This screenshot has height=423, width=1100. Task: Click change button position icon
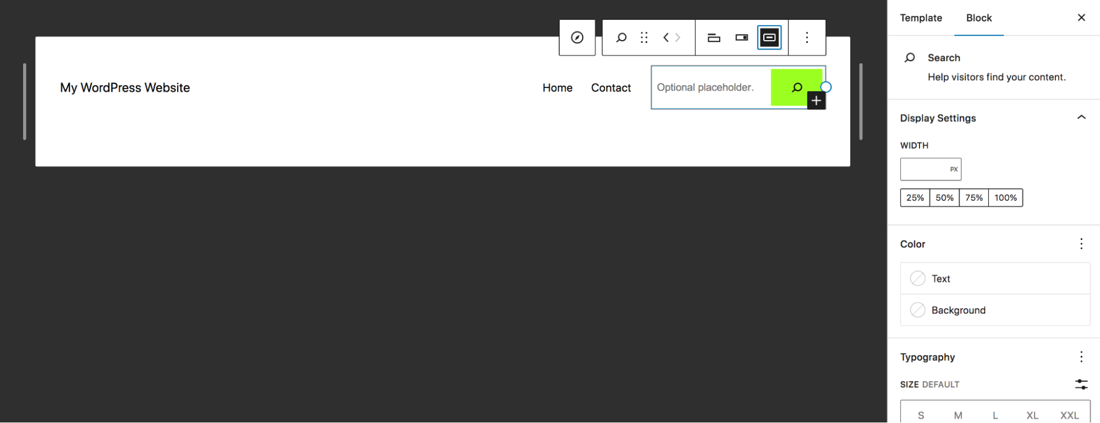(742, 37)
